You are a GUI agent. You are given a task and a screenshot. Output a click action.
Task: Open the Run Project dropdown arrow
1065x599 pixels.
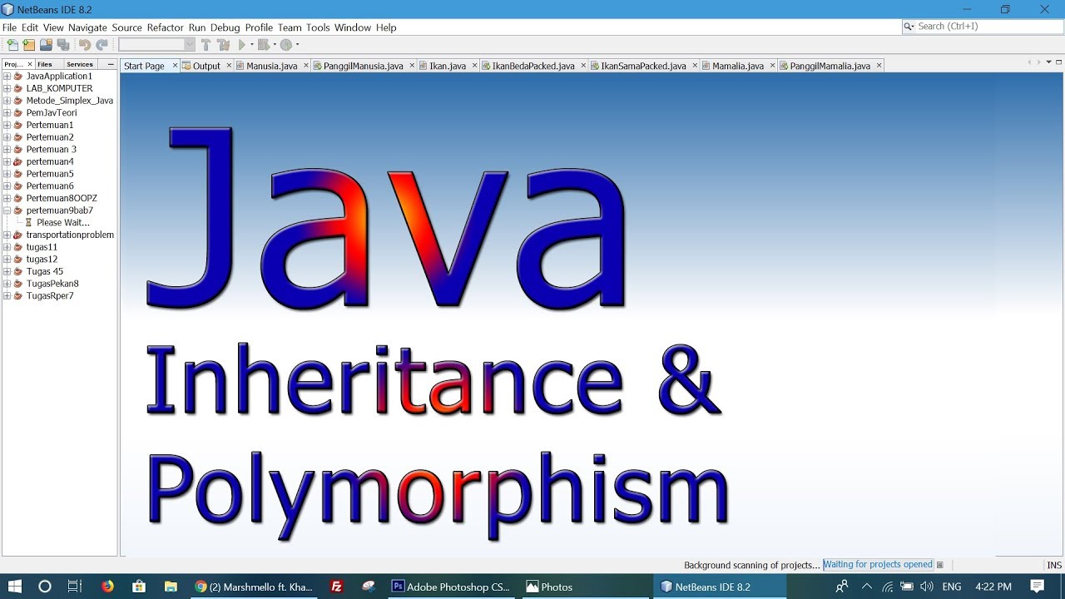pos(251,45)
